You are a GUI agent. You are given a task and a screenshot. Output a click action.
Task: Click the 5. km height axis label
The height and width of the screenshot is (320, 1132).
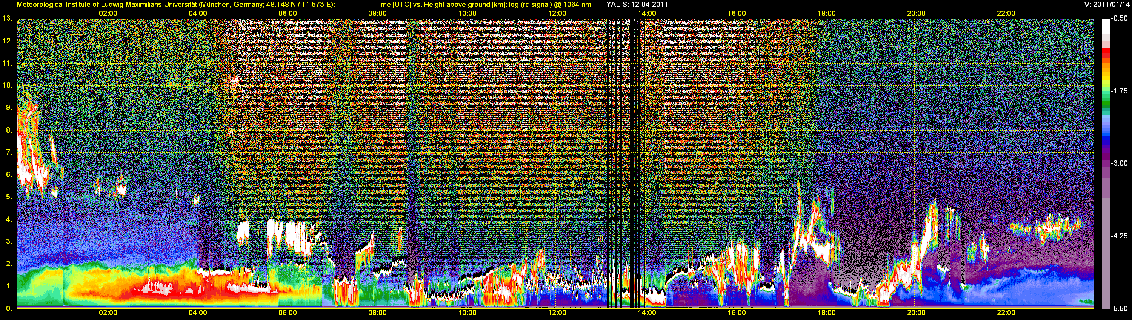pyautogui.click(x=9, y=197)
